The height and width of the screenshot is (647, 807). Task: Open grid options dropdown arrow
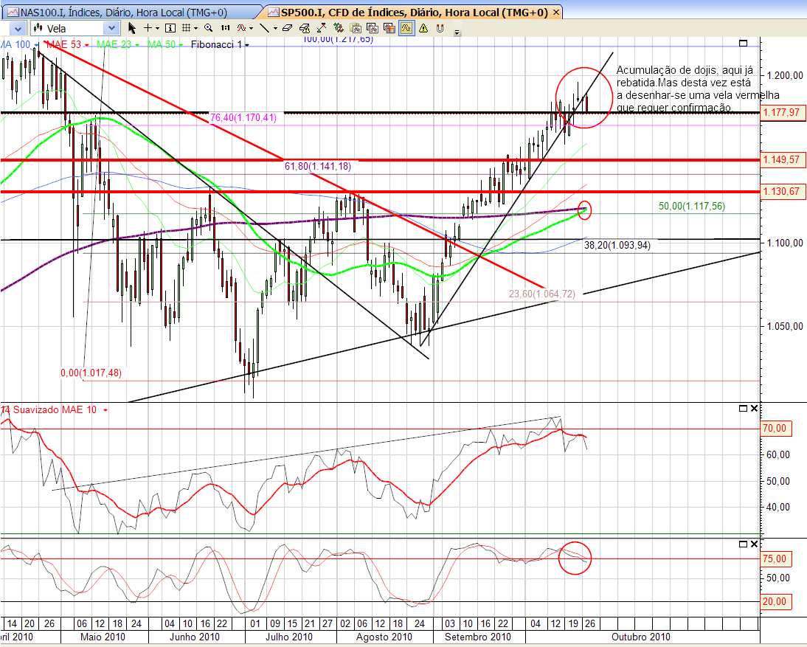coord(195,28)
